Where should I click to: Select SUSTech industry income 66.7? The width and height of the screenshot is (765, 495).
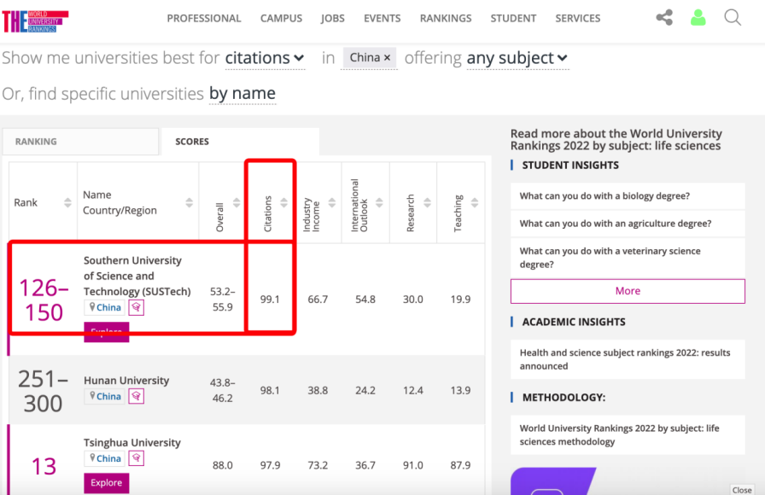[x=318, y=299]
